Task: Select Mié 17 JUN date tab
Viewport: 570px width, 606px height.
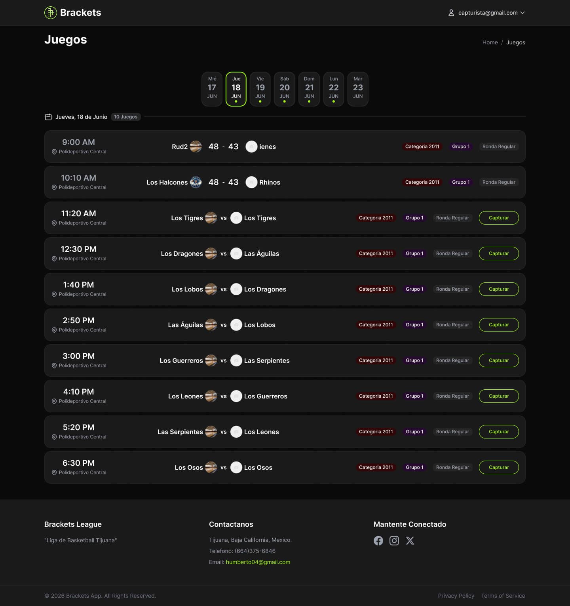Action: coord(212,89)
